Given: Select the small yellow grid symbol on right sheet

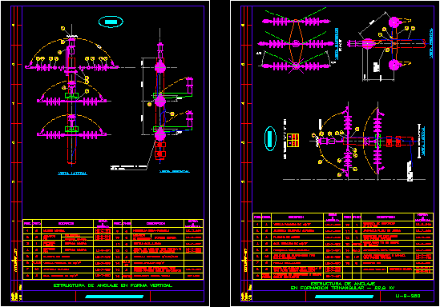Looking at the screenshot, I should (x=293, y=140).
